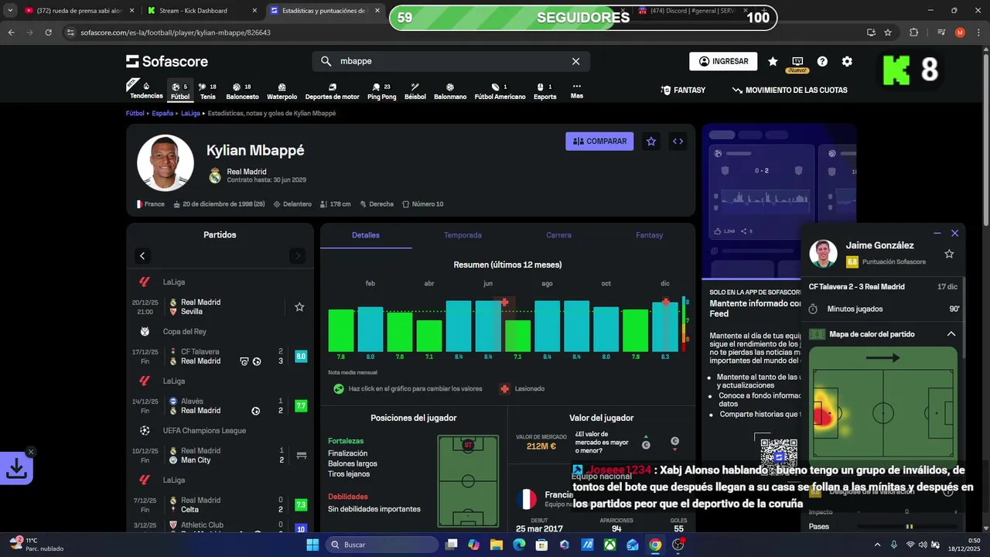
Task: Select the Tenis sport icon
Action: pyautogui.click(x=207, y=91)
